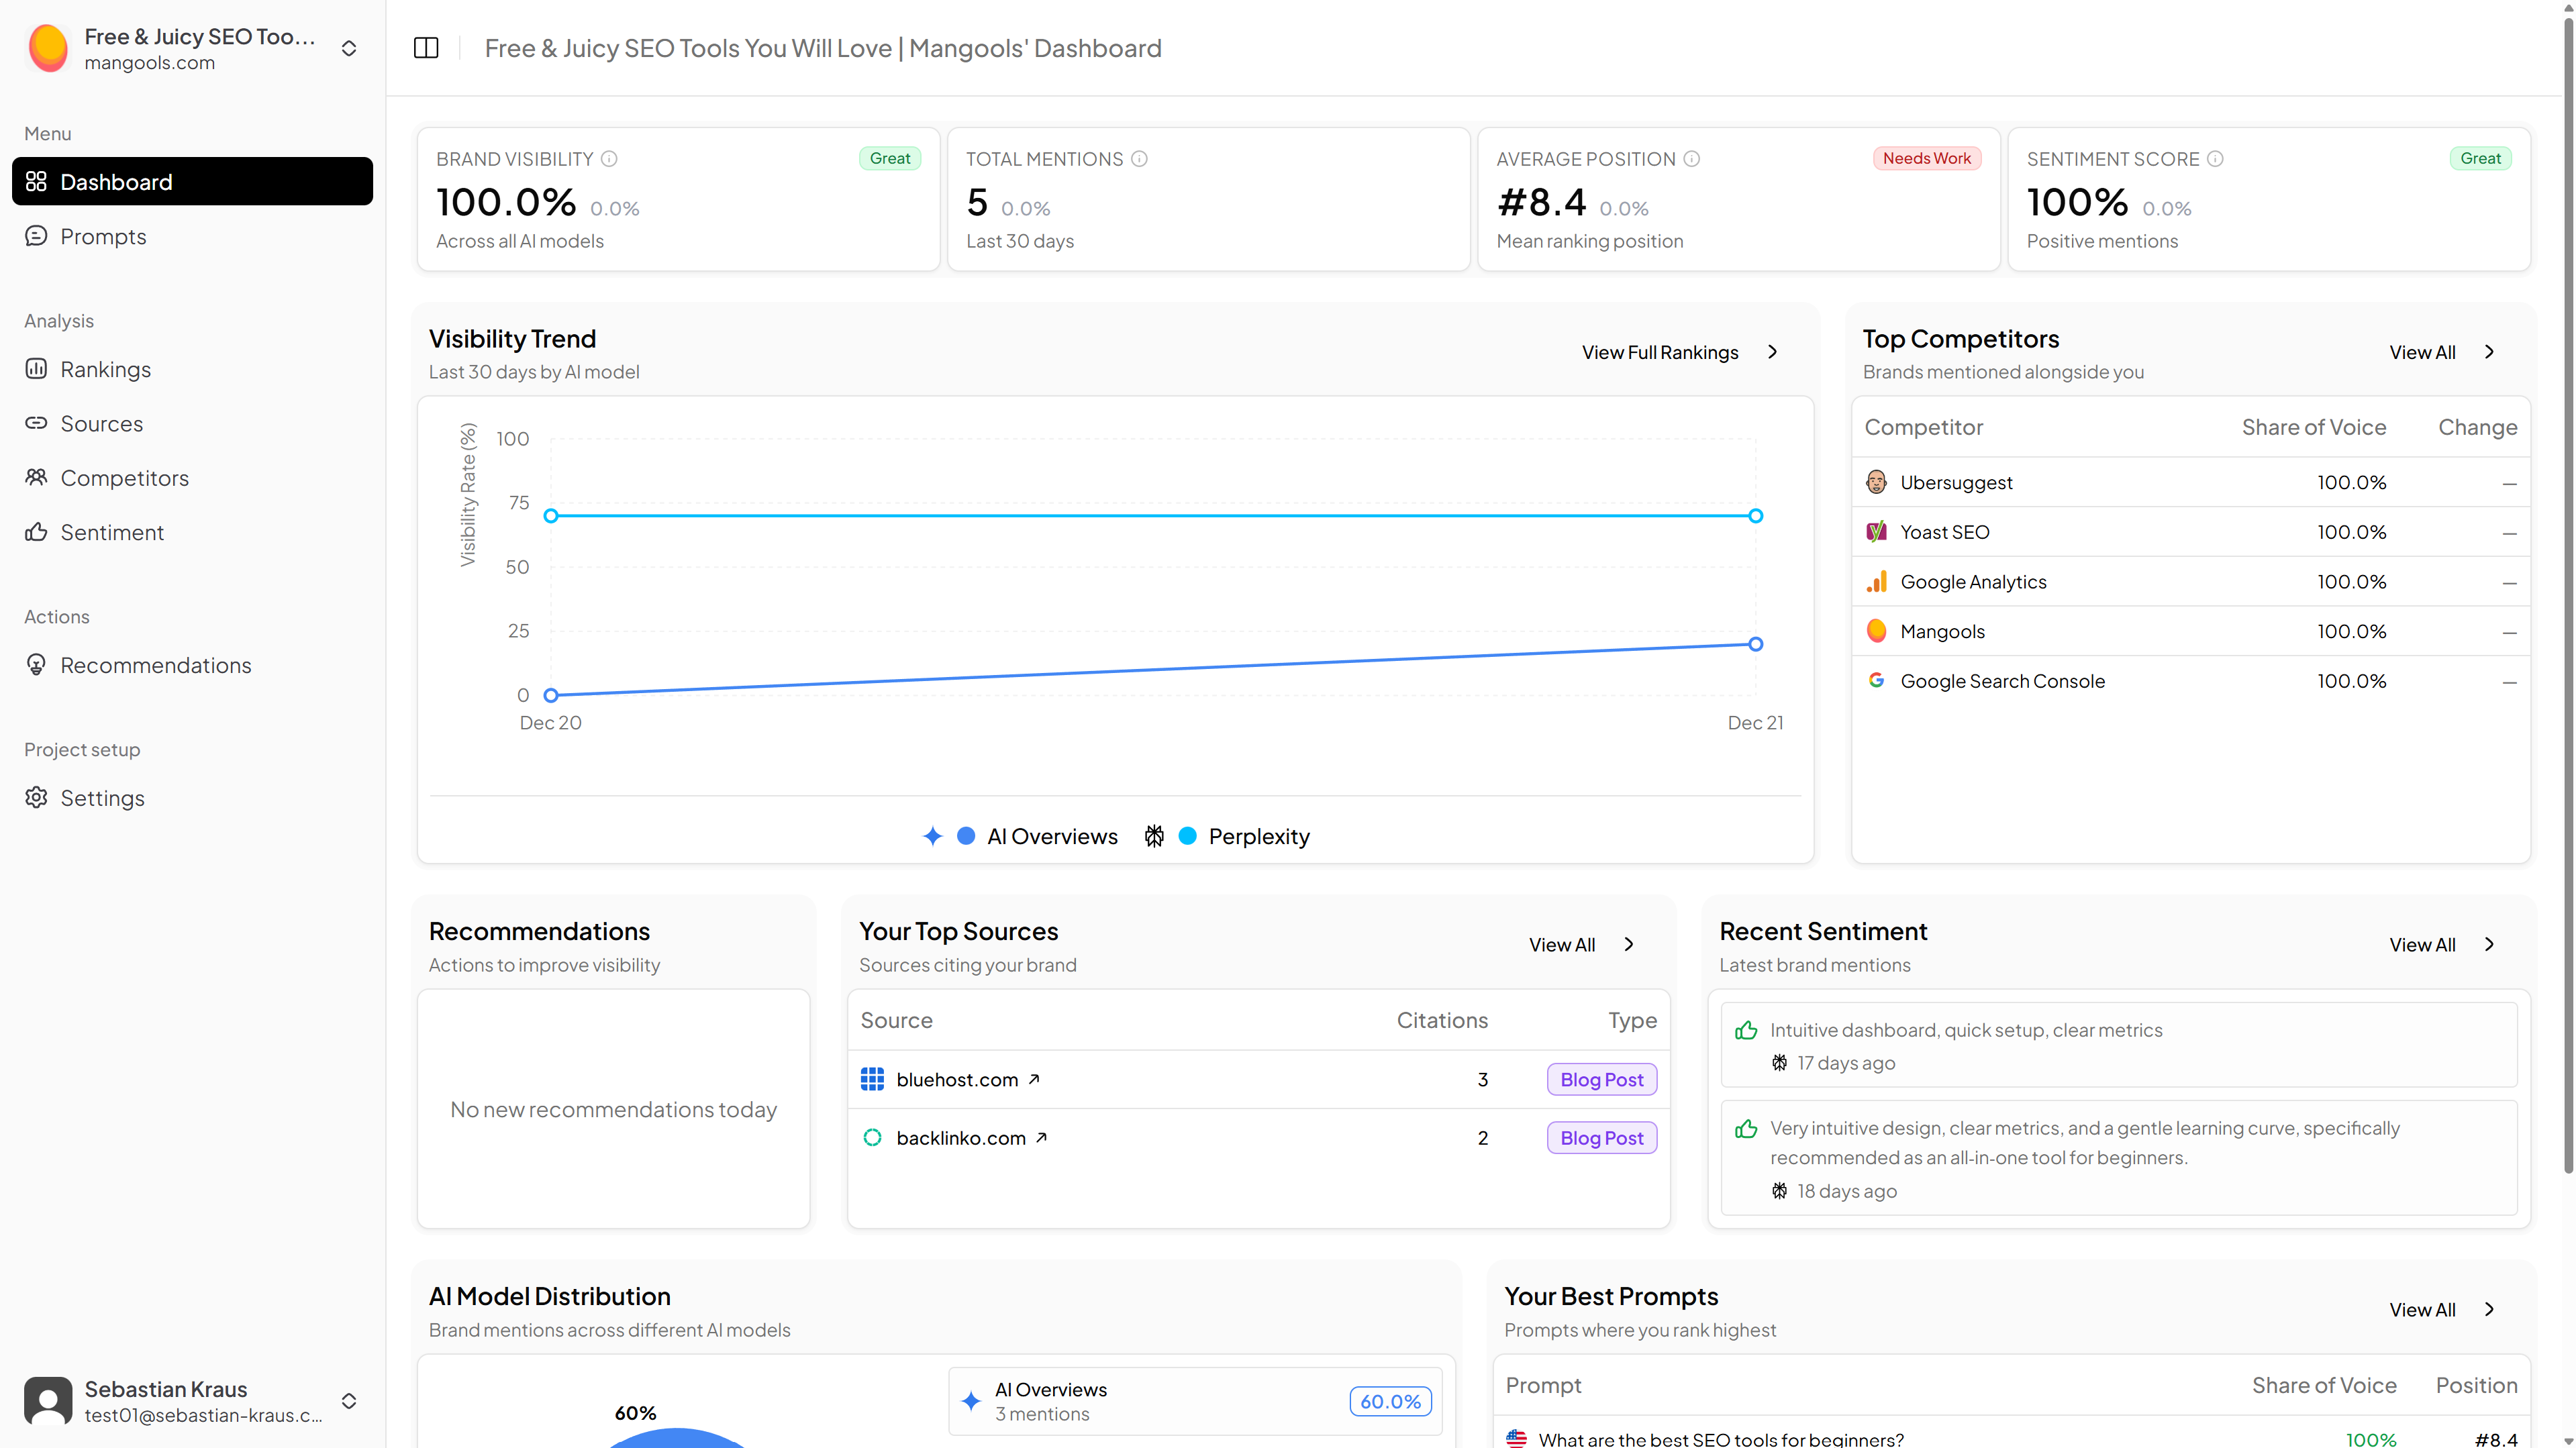Open backlinko.com external link arrow

tap(1041, 1137)
